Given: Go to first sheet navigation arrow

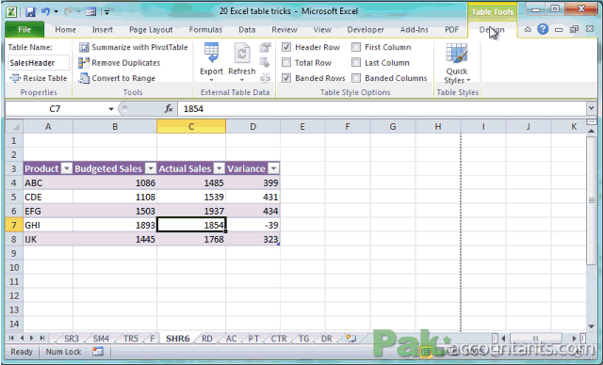Looking at the screenshot, I should [x=11, y=338].
